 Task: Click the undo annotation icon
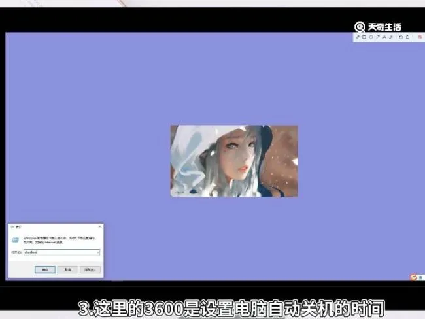click(401, 37)
